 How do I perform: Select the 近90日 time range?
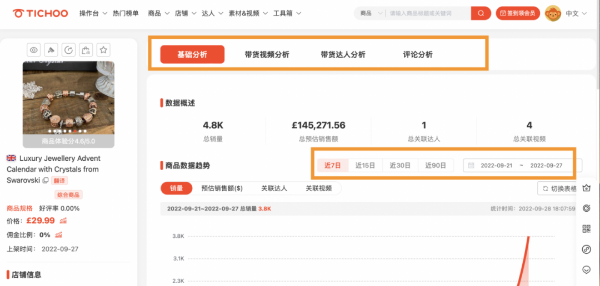click(x=436, y=166)
